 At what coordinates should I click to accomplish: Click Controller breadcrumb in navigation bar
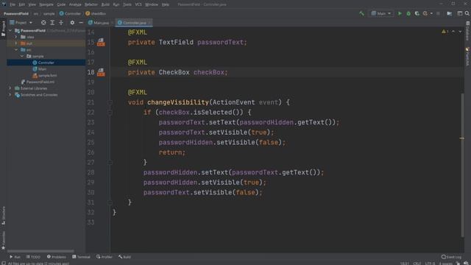click(x=70, y=13)
